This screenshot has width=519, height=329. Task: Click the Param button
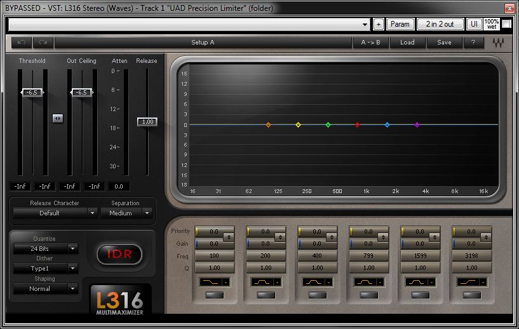coord(400,24)
